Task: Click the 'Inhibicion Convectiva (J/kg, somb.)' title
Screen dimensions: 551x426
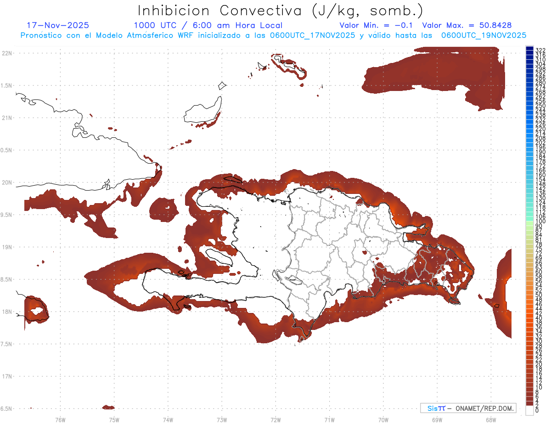Action: (x=281, y=11)
